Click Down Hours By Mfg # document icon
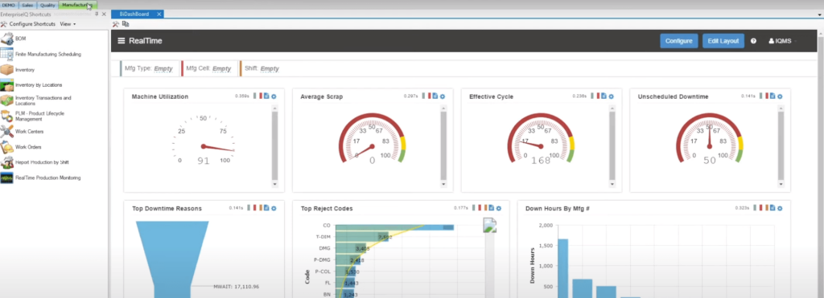The height and width of the screenshot is (298, 824). [x=772, y=208]
